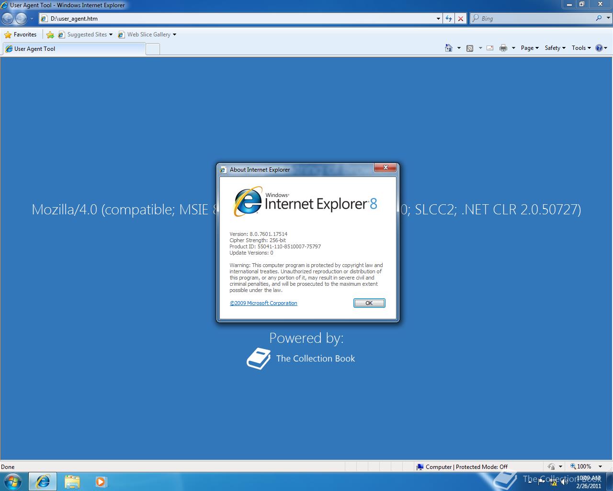Click the Action Center flag icon
The image size is (613, 491).
click(542, 481)
